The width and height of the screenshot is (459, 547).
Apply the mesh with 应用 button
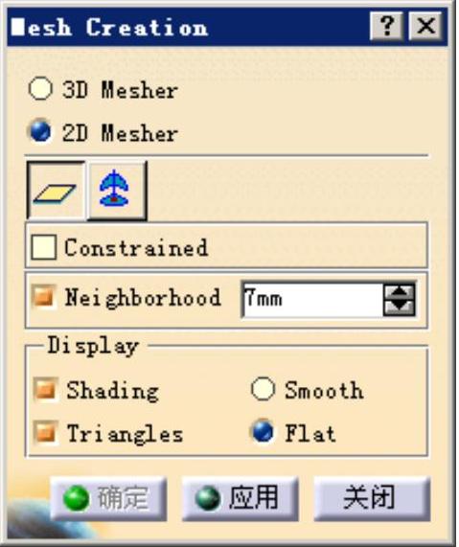tap(241, 498)
